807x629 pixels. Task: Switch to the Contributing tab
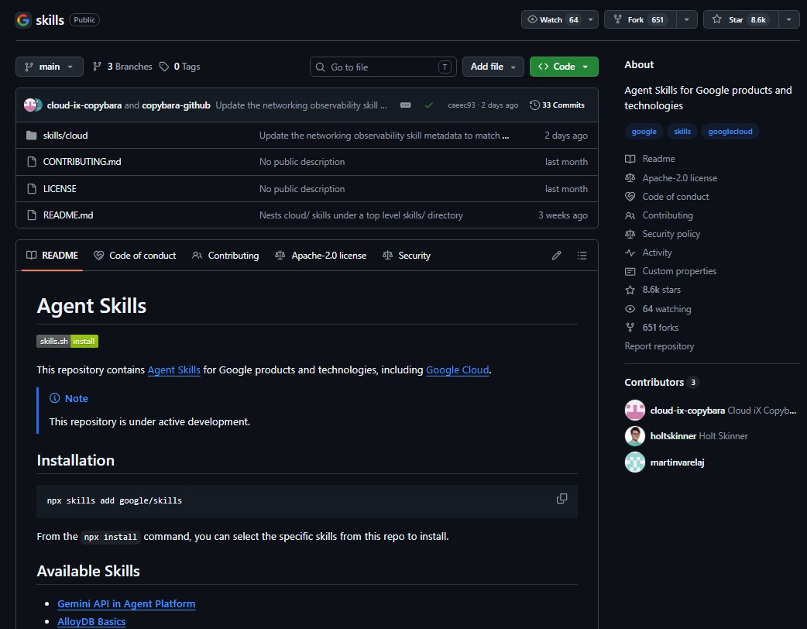tap(225, 256)
